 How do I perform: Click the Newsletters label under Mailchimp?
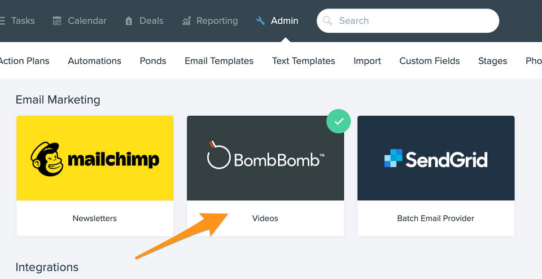click(x=95, y=218)
